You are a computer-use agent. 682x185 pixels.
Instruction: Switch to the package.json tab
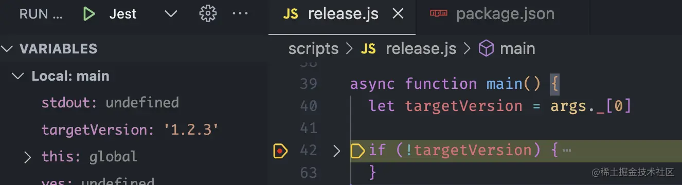coord(492,14)
